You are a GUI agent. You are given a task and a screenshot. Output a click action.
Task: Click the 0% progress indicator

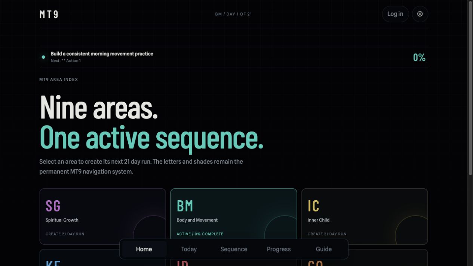coord(419,57)
